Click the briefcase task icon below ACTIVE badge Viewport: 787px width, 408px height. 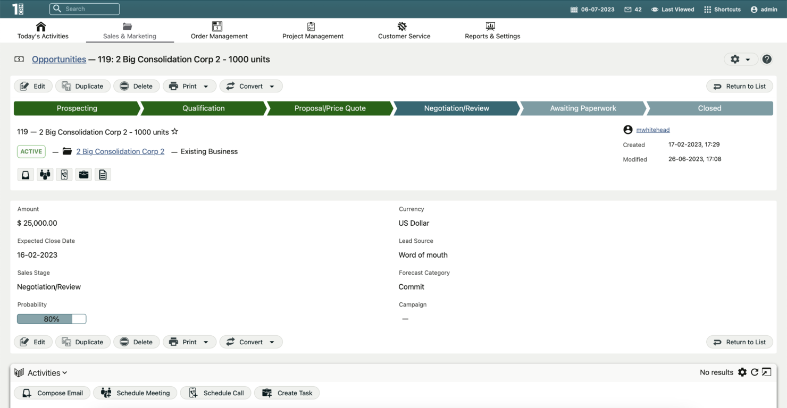click(x=83, y=174)
